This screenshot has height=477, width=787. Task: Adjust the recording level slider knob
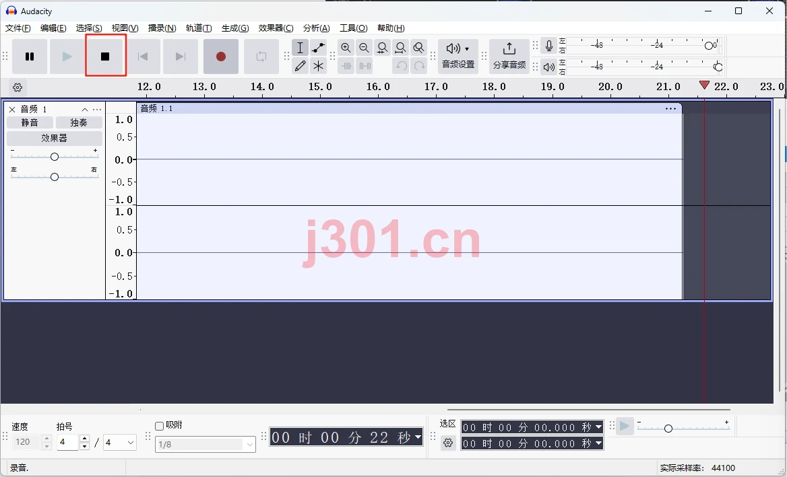coord(709,46)
